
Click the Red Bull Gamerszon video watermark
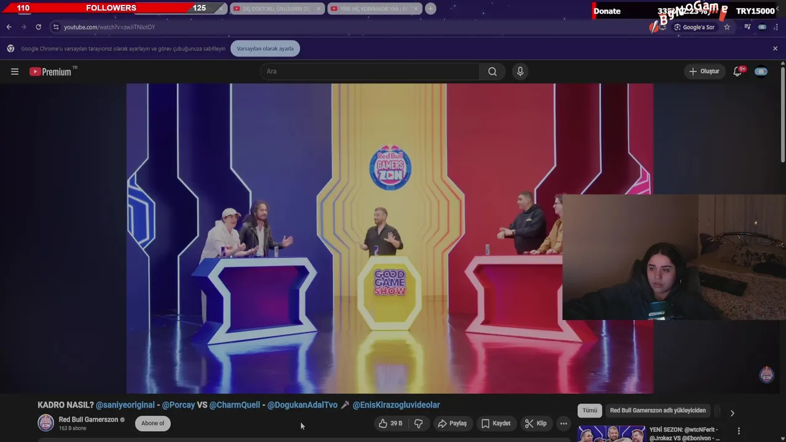[x=766, y=374]
